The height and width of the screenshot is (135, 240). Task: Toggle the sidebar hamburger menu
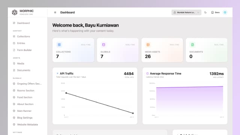coord(55,12)
